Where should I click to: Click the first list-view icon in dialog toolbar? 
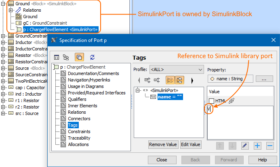pyautogui.click(x=57, y=57)
